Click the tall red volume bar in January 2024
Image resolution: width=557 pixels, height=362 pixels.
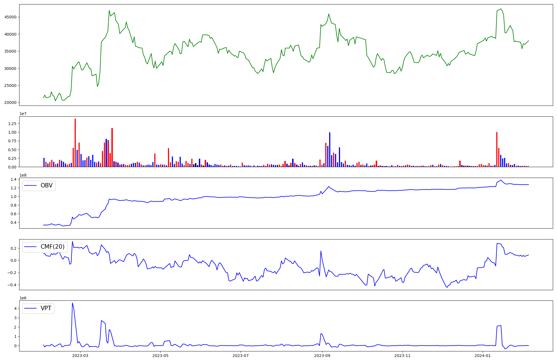497,149
